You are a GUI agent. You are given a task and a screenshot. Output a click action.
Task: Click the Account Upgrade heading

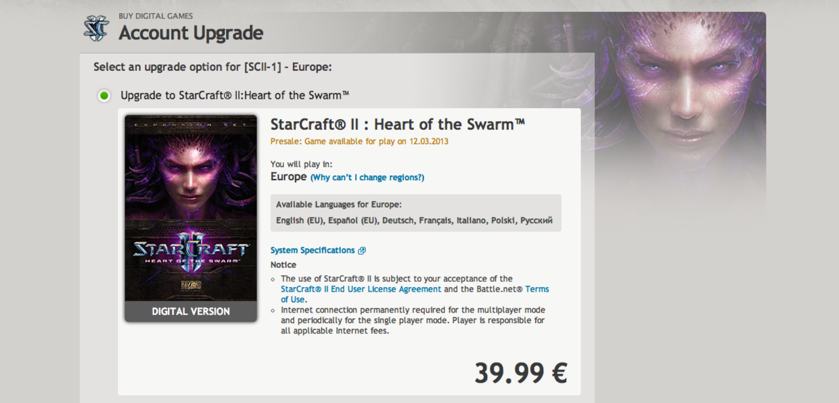(190, 33)
